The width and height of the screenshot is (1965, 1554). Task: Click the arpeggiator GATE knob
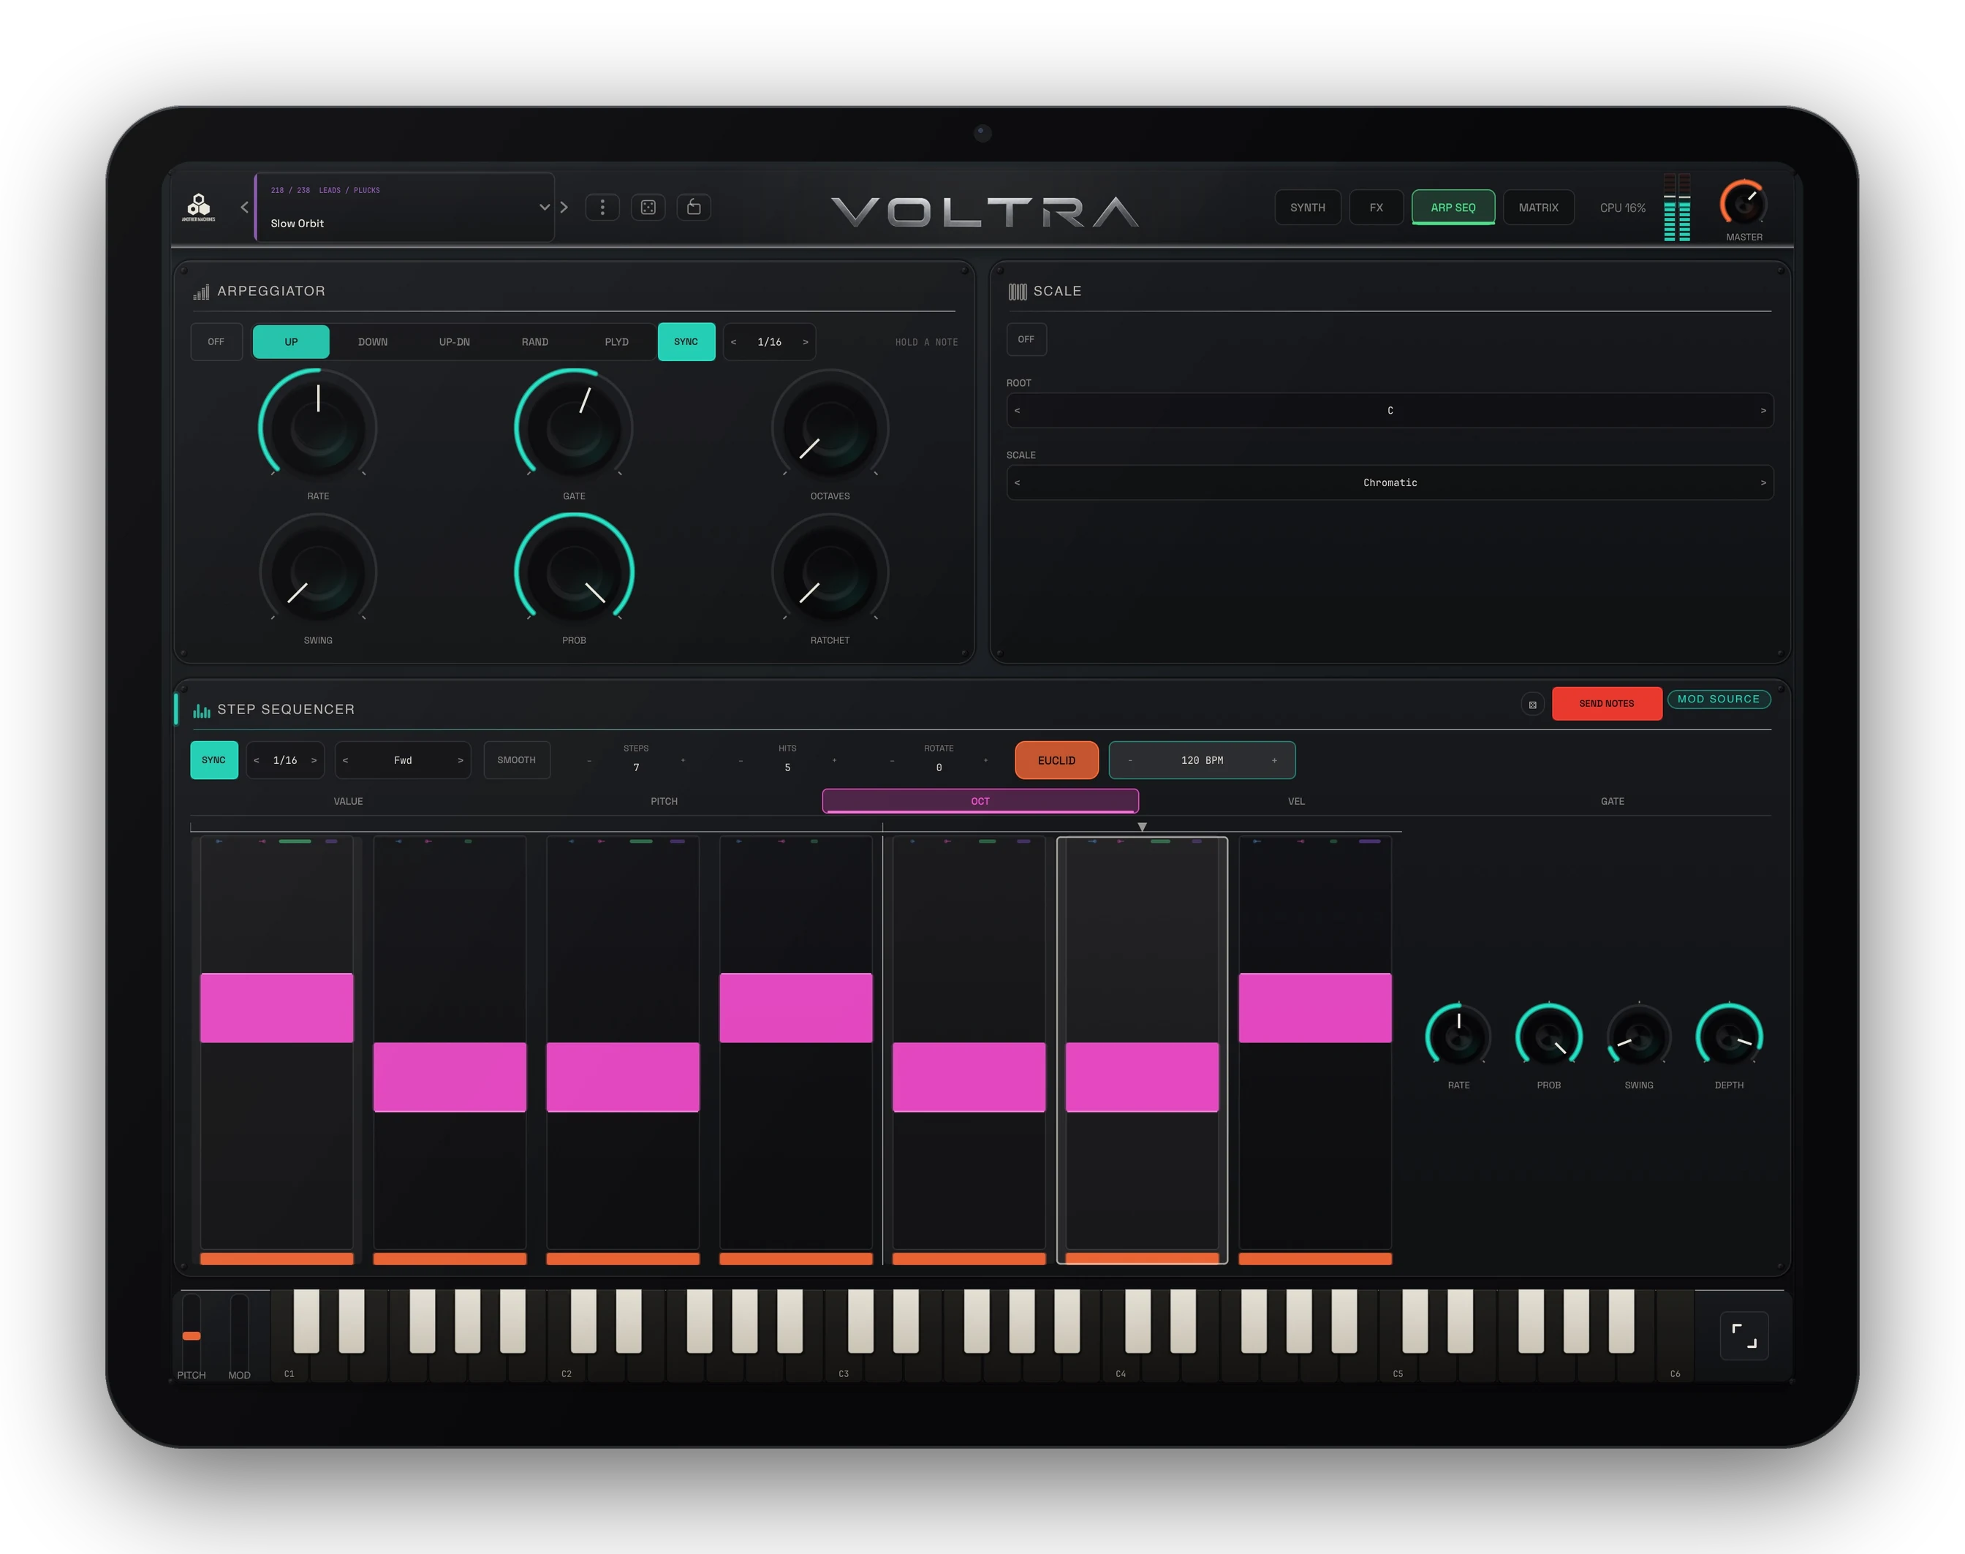pyautogui.click(x=574, y=428)
